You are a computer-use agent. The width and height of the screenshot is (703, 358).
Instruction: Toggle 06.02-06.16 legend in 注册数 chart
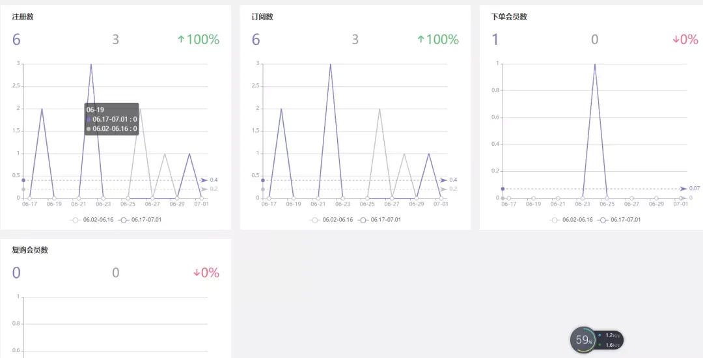92,220
